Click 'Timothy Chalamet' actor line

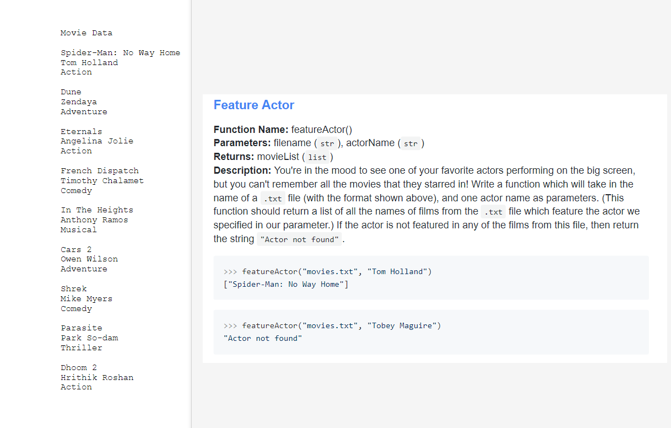pyautogui.click(x=102, y=181)
